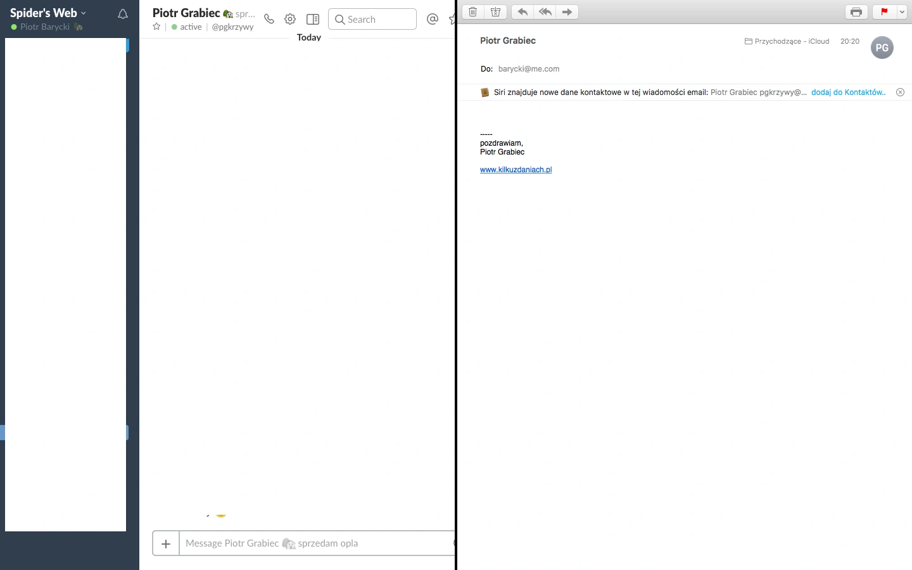Click the PG sender avatar
Screen dimensions: 912x570
click(882, 47)
